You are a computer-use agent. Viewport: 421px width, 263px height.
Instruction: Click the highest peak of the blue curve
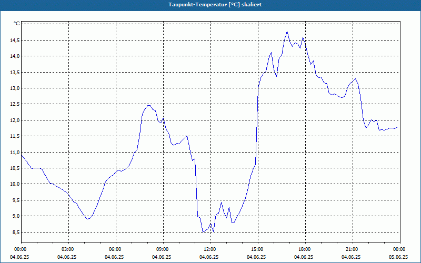287,32
